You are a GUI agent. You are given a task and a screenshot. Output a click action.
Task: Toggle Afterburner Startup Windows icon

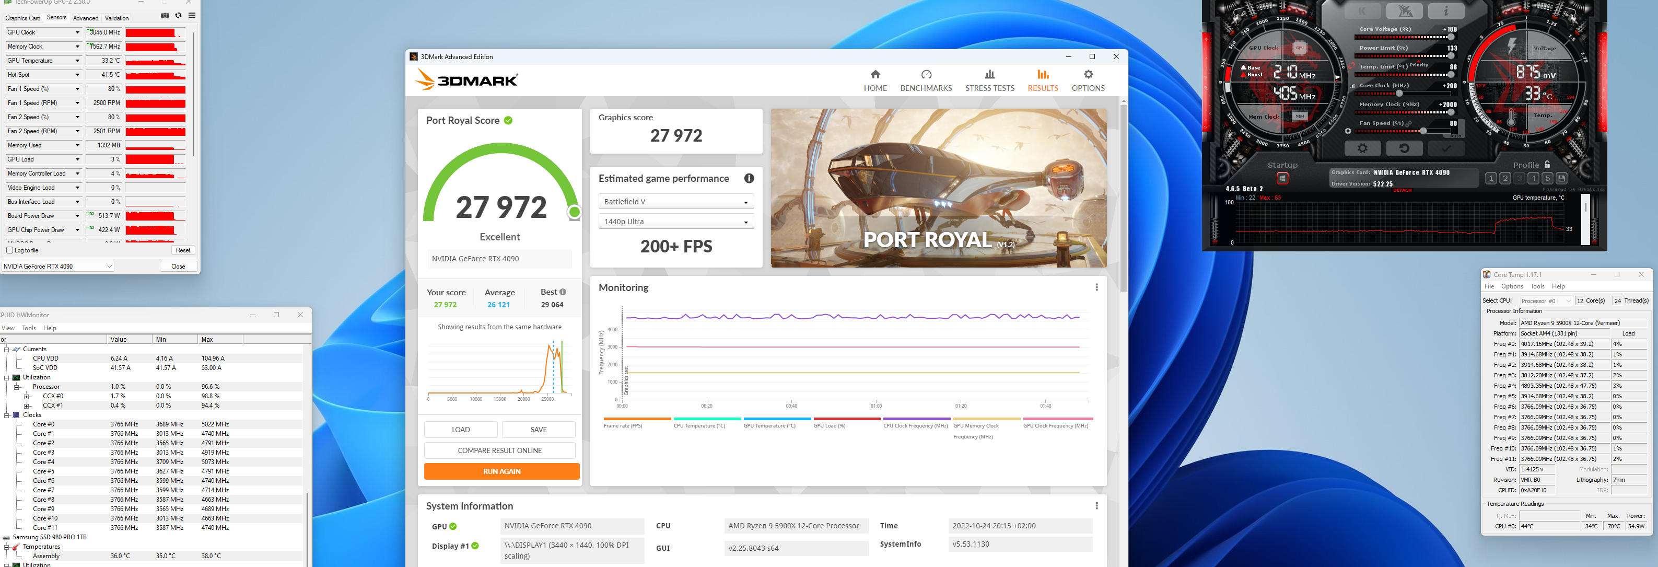(x=1282, y=178)
